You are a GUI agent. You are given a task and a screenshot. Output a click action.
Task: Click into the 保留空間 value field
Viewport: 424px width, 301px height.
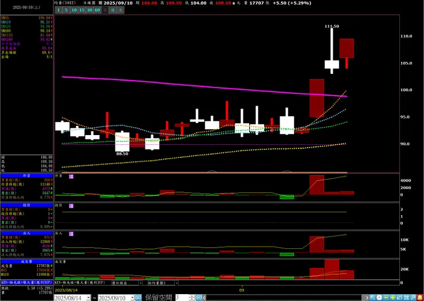[182, 298]
